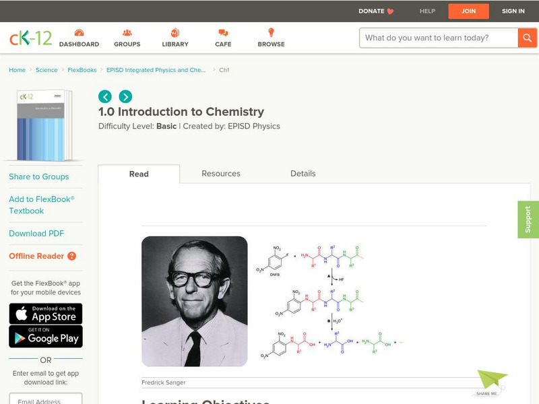Click the JOIN button
Image resolution: width=539 pixels, height=404 pixels.
pyautogui.click(x=468, y=11)
